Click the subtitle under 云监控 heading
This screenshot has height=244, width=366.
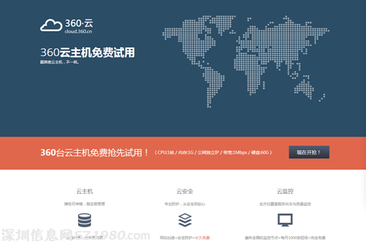[x=285, y=204]
